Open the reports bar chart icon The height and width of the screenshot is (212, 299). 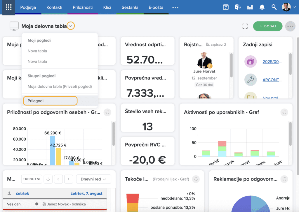click(x=250, y=7)
